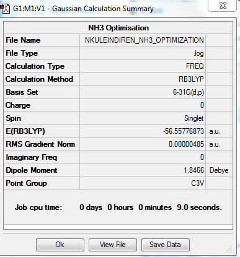Screen dimensions: 240x257
Task: Click the RB3LYP calculation method value
Action: pos(191,79)
